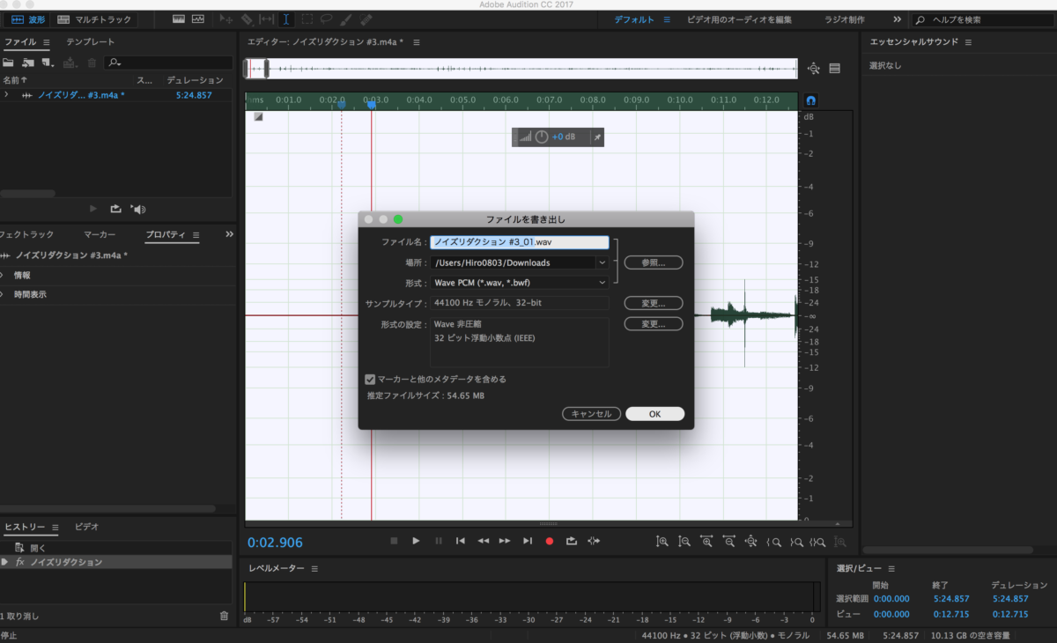Click the red Record button
The image size is (1057, 643).
click(550, 541)
